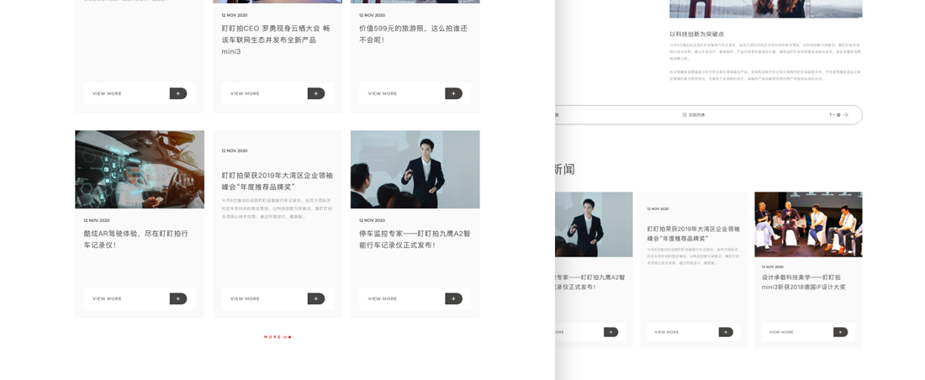Viewport: 925px width, 380px height.
Task: Click plus icon on the top-left news card
Action: click(177, 93)
